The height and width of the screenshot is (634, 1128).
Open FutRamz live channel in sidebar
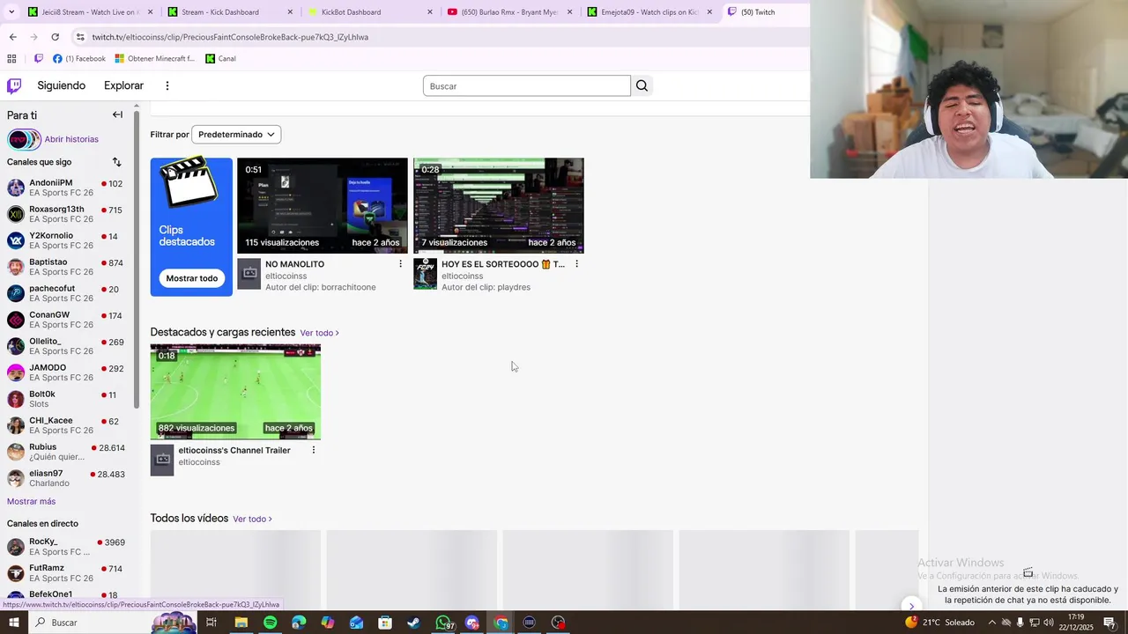tap(64, 573)
